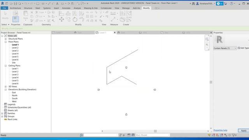
Task: Open the South elevation in browser
Action: click(15, 98)
